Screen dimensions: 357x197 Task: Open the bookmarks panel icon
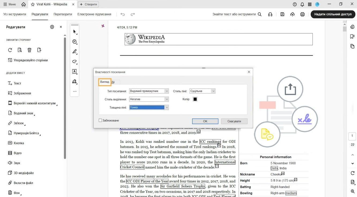coord(352,37)
